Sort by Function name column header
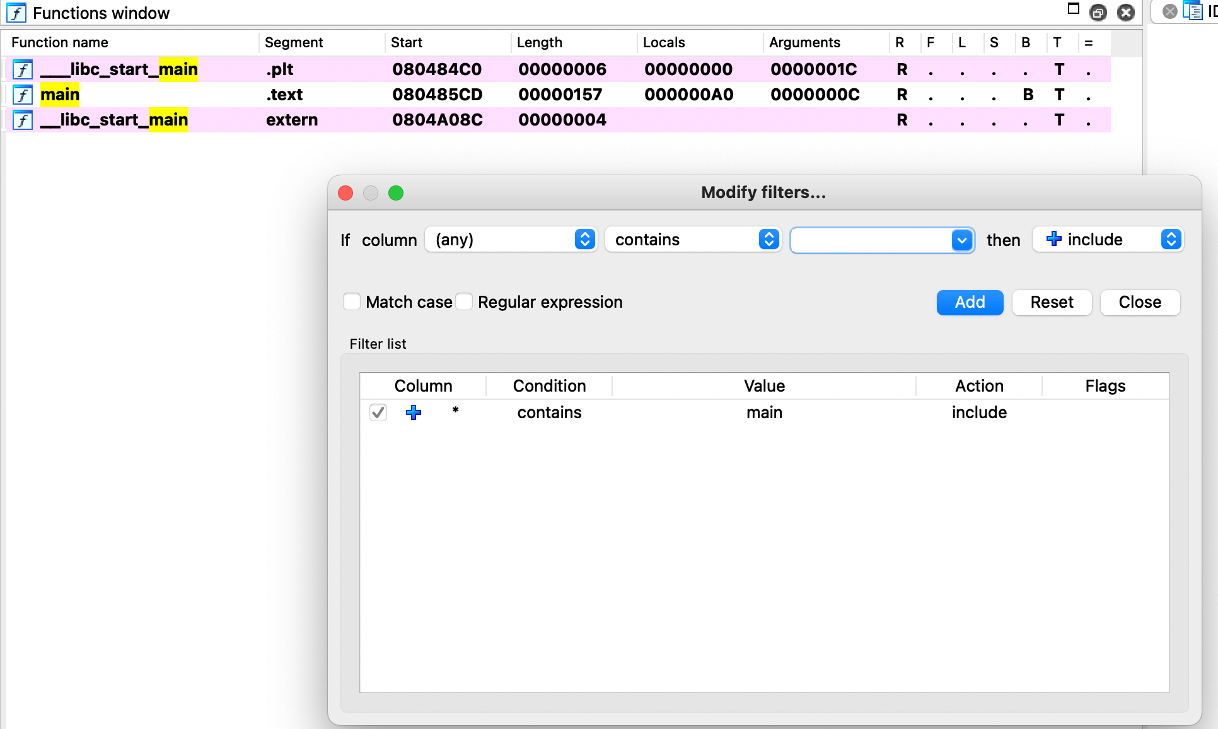 click(x=60, y=42)
